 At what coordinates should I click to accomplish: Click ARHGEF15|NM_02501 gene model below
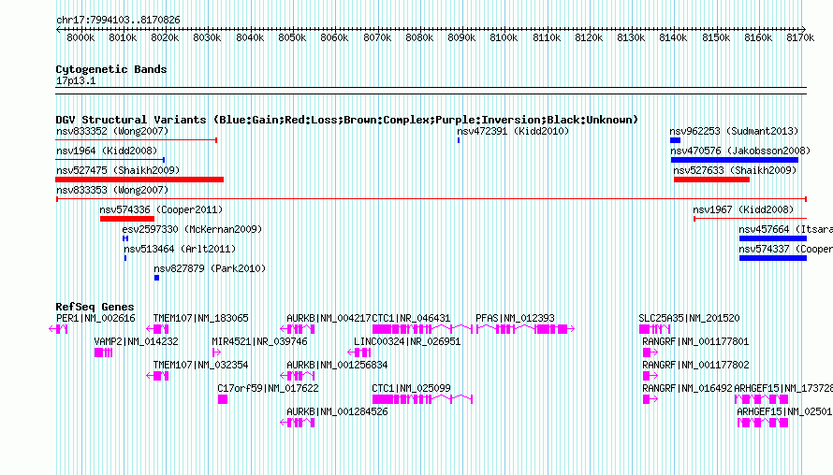tap(764, 423)
